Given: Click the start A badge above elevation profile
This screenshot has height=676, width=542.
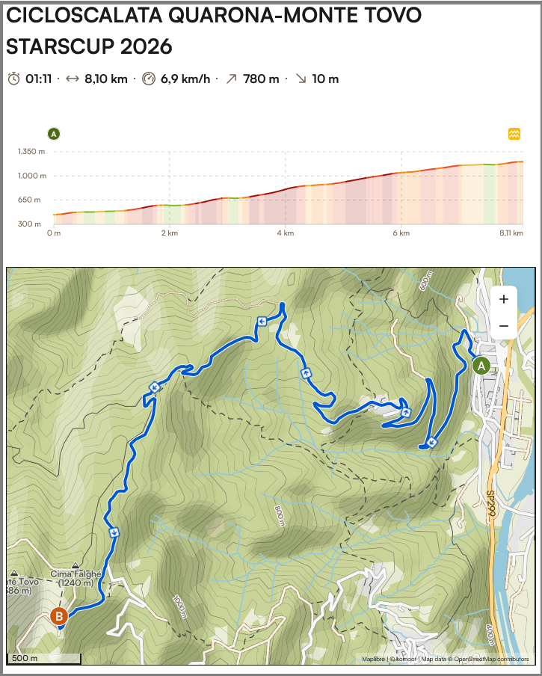Looking at the screenshot, I should coord(54,134).
